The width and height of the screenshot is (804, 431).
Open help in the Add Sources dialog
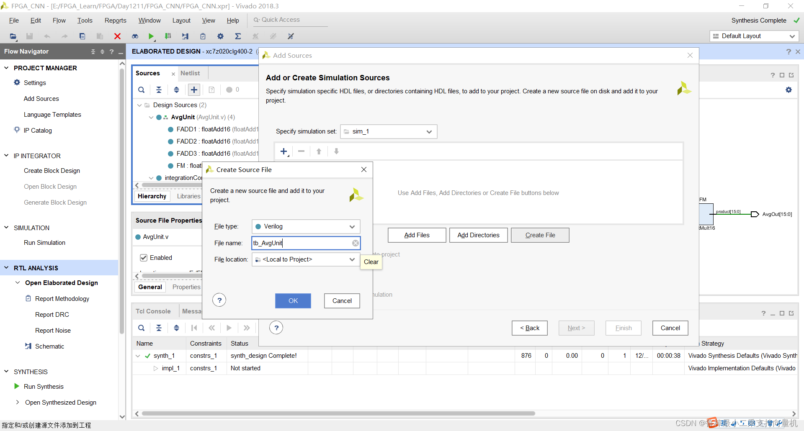tap(276, 328)
